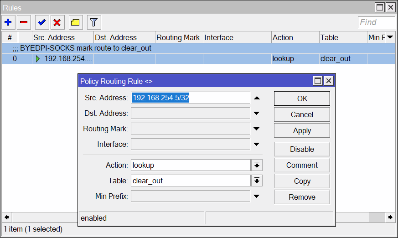
Task: Expand the Dst. Address field arrow
Action: pos(257,113)
